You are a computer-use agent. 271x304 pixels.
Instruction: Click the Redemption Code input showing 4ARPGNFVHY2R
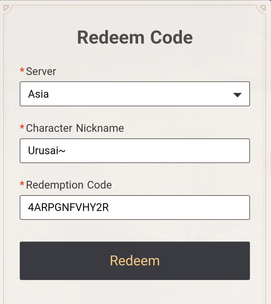pos(135,207)
